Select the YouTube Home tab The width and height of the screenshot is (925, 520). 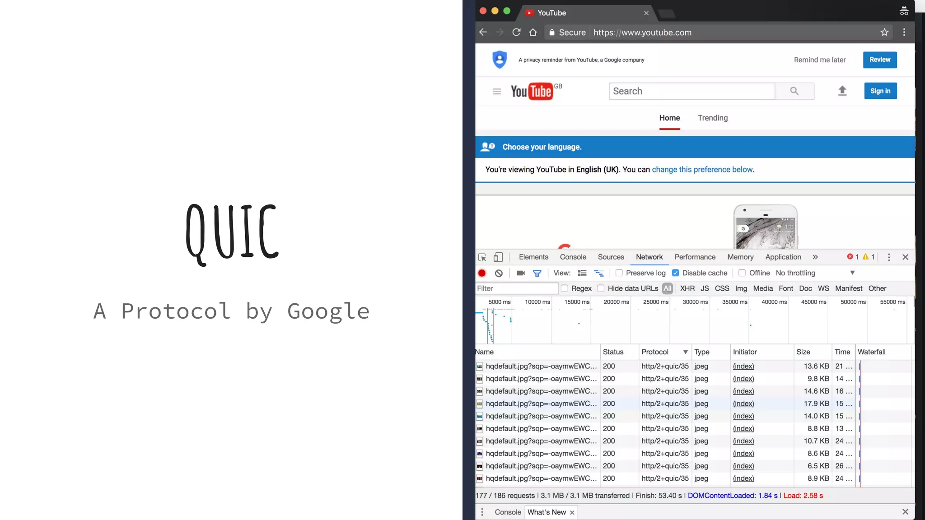tap(669, 118)
